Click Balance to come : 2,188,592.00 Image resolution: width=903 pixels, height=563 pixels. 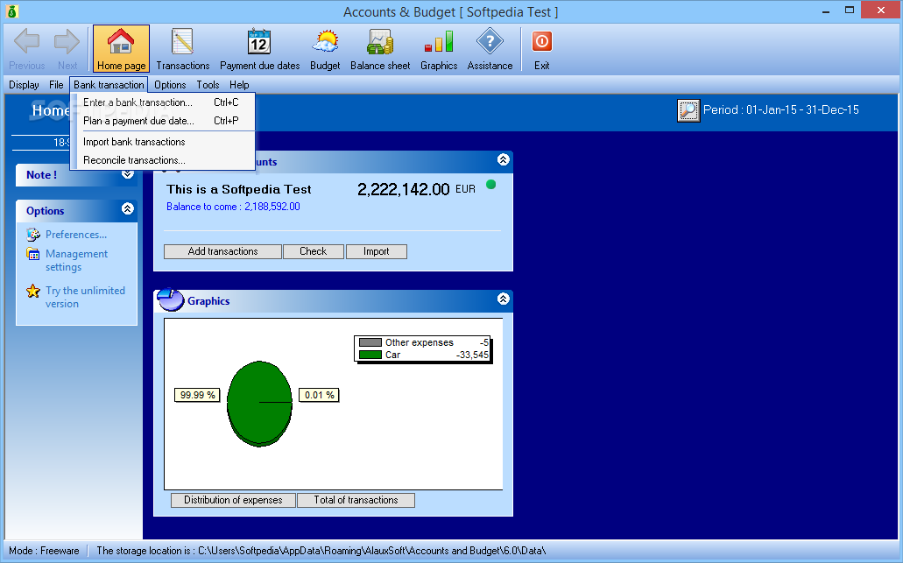(x=233, y=207)
